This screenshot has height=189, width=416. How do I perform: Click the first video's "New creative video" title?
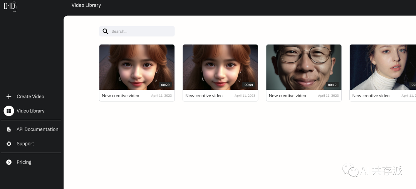tap(121, 96)
